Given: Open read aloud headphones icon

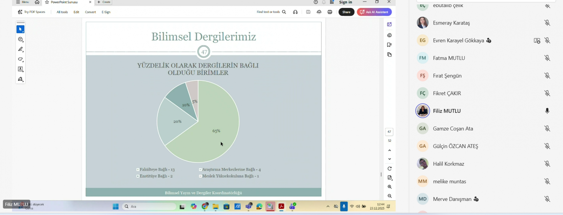Looking at the screenshot, I should click(295, 12).
